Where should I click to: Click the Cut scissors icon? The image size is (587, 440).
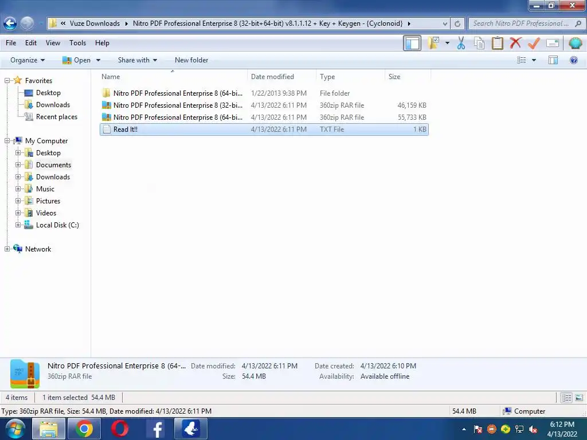click(461, 43)
